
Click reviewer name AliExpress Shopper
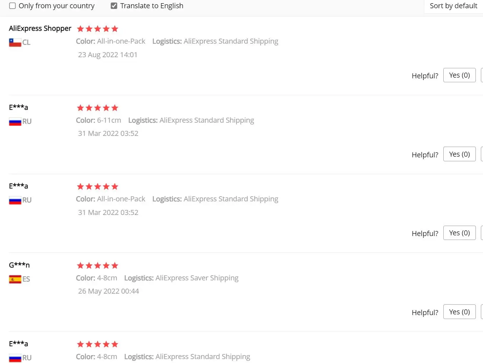(x=40, y=28)
